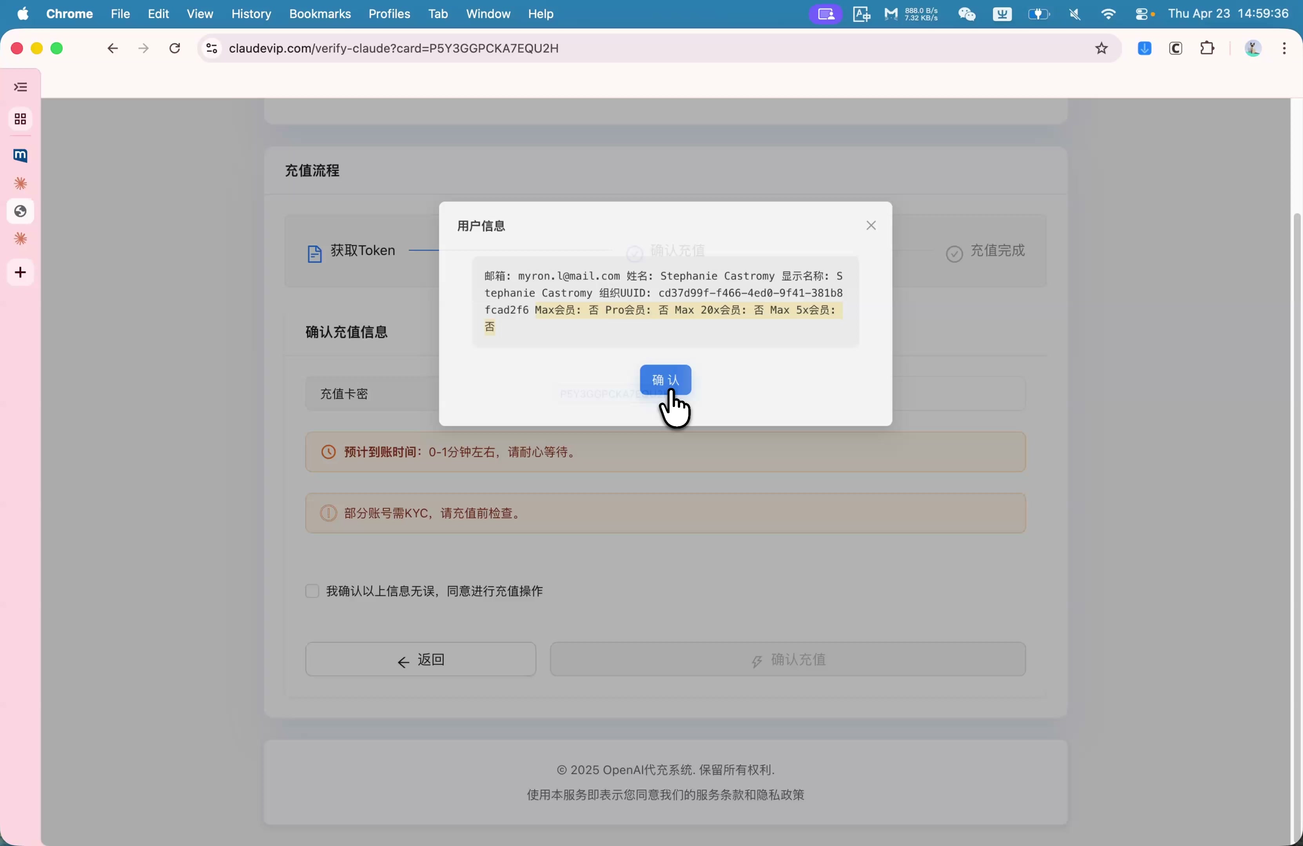Image resolution: width=1303 pixels, height=846 pixels.
Task: Close the 用户信息 dialog with X
Action: 871,225
